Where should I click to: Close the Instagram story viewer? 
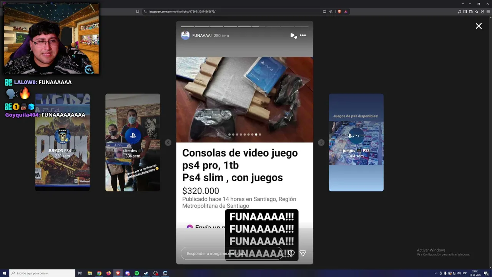click(479, 26)
